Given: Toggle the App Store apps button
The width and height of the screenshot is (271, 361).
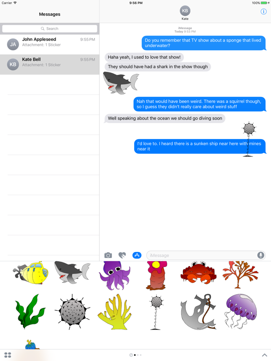Looking at the screenshot, I should click(137, 255).
